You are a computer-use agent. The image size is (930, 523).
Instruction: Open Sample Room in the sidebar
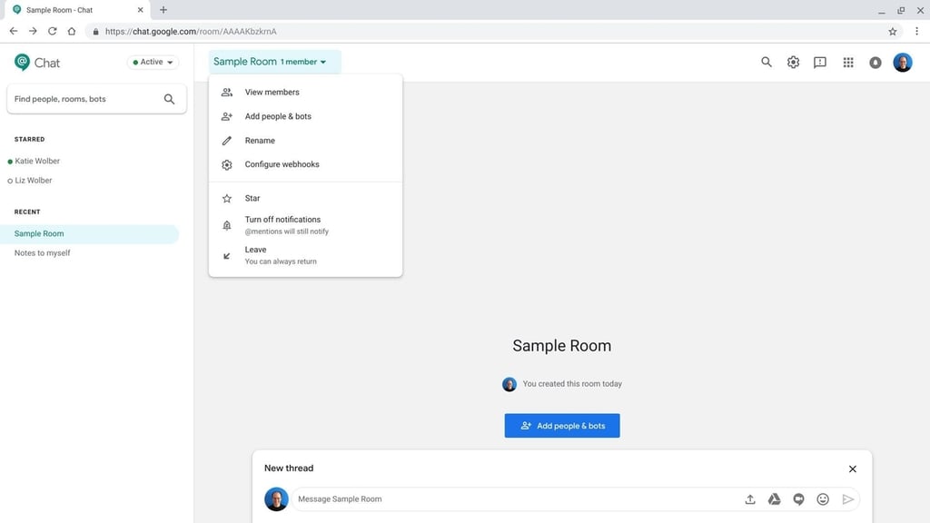89,233
